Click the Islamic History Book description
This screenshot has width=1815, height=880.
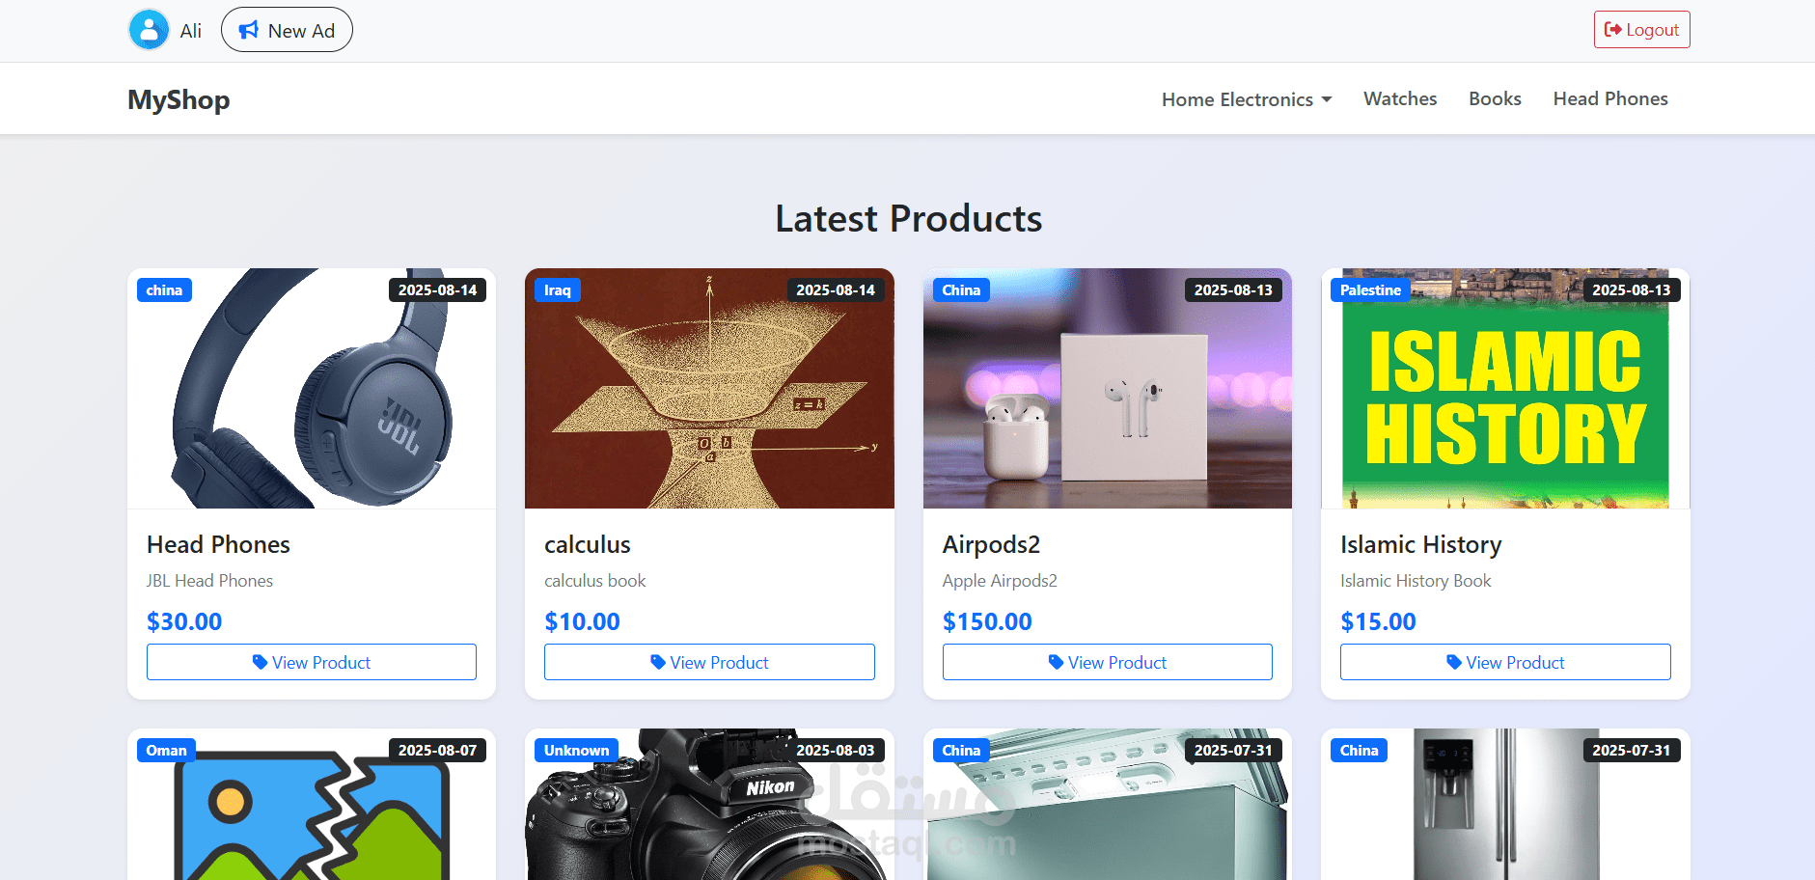coord(1416,581)
